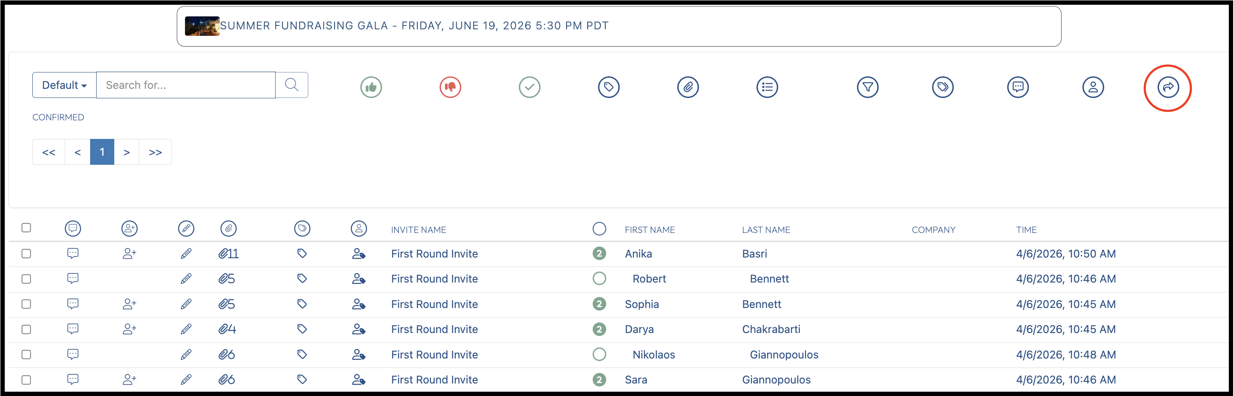The width and height of the screenshot is (1234, 396).
Task: Click the CONFIRMED status label
Action: 58,117
